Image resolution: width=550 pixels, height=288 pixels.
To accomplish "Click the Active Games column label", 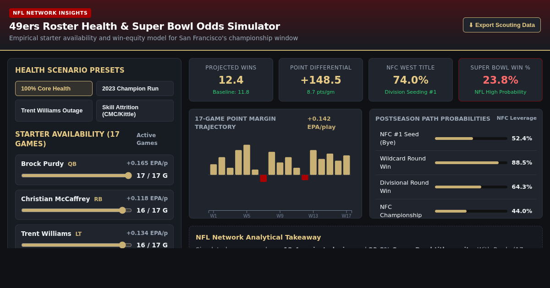I will 147,139.
